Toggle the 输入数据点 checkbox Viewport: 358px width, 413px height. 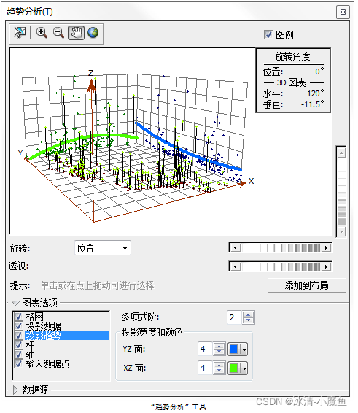click(x=18, y=363)
